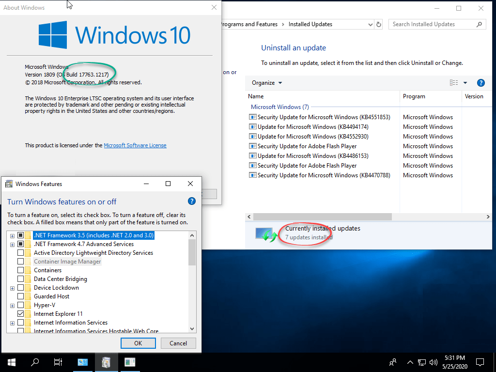Sort updates by the Version column header
This screenshot has width=496, height=372.
477,96
